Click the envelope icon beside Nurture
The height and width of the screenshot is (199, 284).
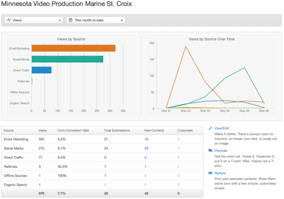211,173
